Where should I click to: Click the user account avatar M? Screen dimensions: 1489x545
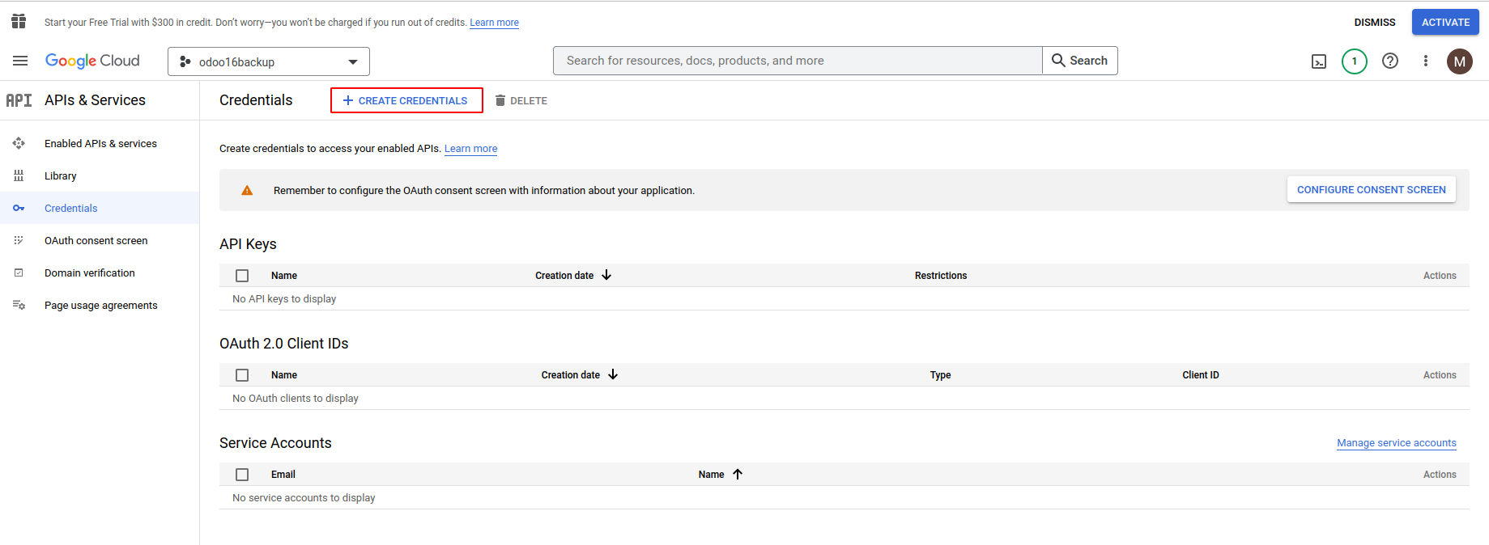(1459, 61)
